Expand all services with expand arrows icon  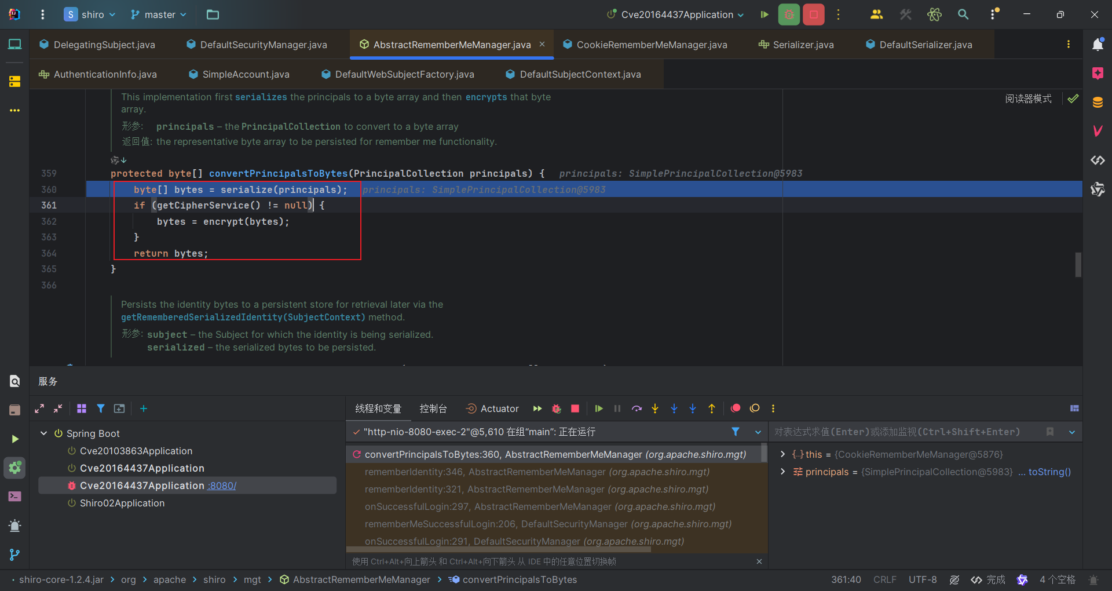pyautogui.click(x=39, y=408)
